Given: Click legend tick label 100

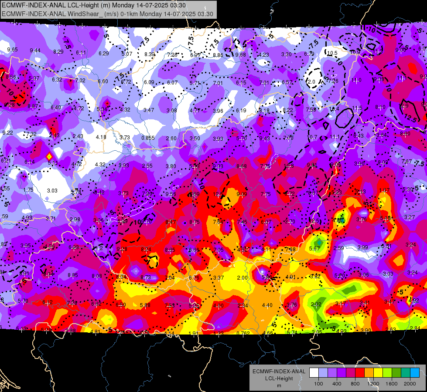Looking at the screenshot, I should coord(318,384).
